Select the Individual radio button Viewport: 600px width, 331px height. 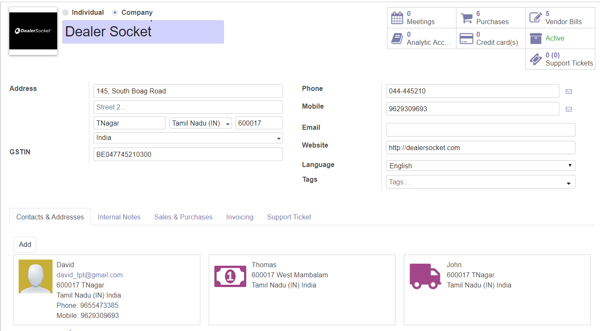click(65, 13)
